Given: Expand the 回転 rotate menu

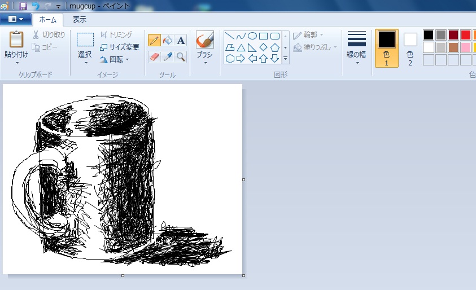Looking at the screenshot, I should click(x=115, y=59).
